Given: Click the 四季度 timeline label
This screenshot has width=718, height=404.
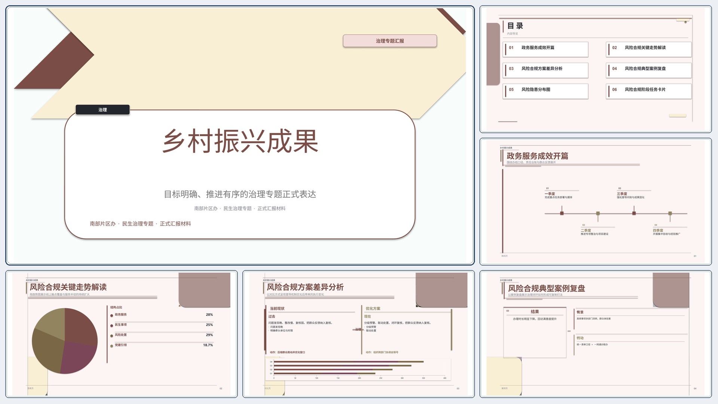Looking at the screenshot, I should (x=658, y=230).
